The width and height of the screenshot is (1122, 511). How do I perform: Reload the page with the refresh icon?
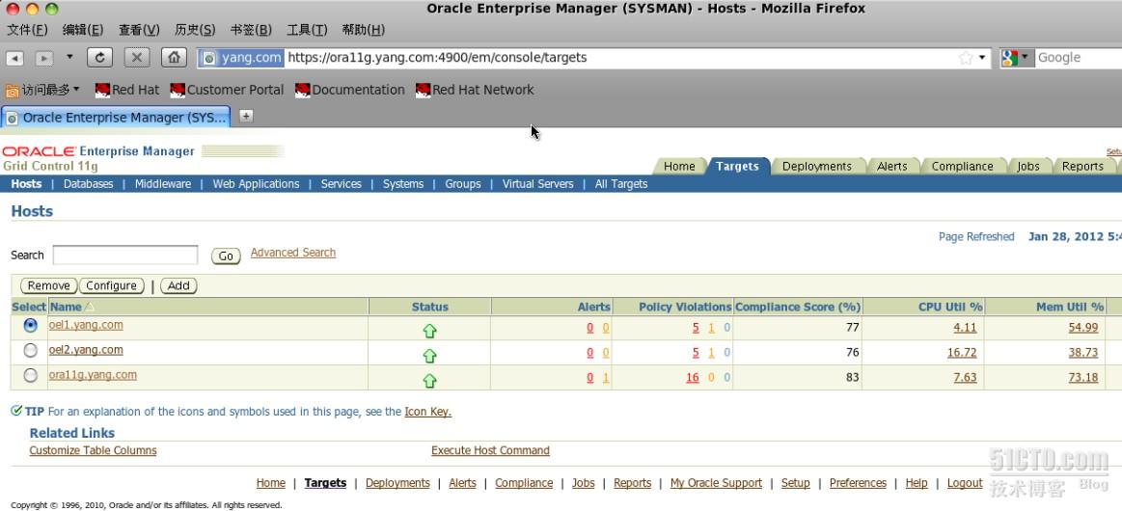tap(99, 58)
